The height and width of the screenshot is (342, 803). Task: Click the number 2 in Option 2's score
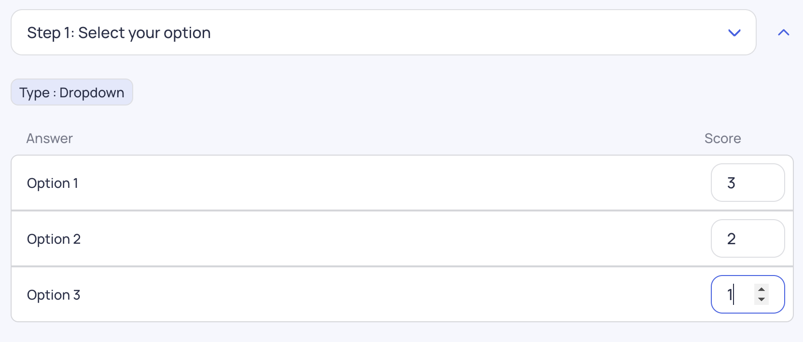tap(731, 239)
